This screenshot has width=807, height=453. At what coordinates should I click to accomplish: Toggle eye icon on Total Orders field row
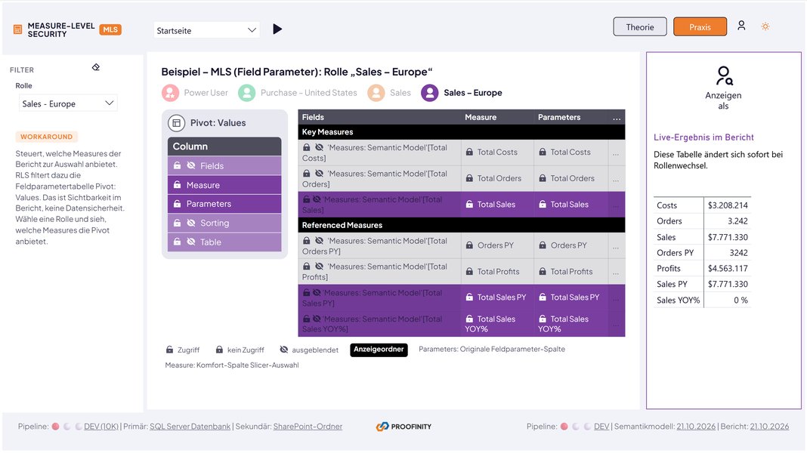point(319,174)
